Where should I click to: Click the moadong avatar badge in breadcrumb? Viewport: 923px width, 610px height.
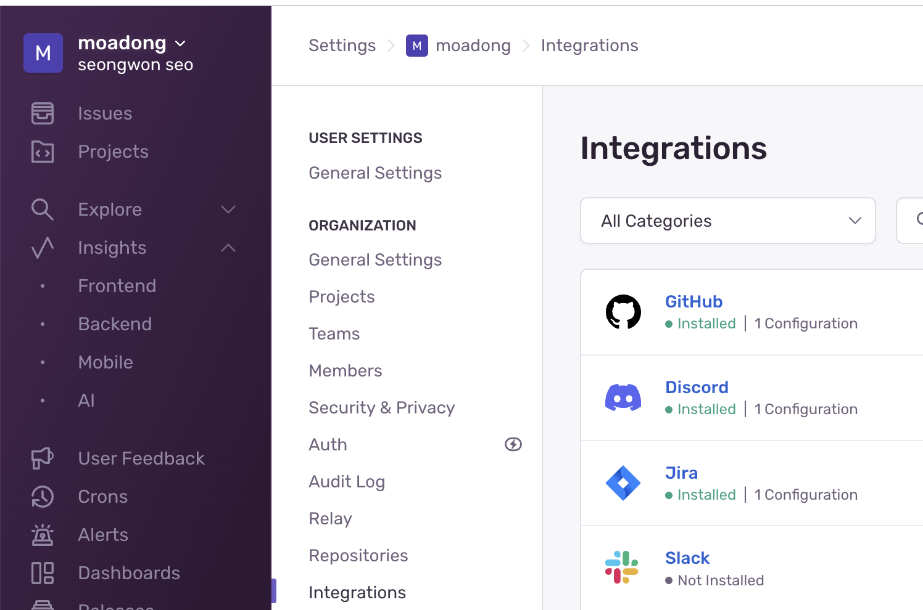click(417, 46)
